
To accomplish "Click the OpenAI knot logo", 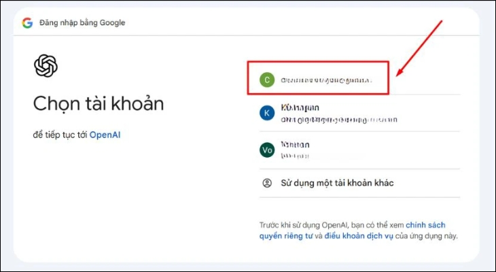I will (x=46, y=66).
